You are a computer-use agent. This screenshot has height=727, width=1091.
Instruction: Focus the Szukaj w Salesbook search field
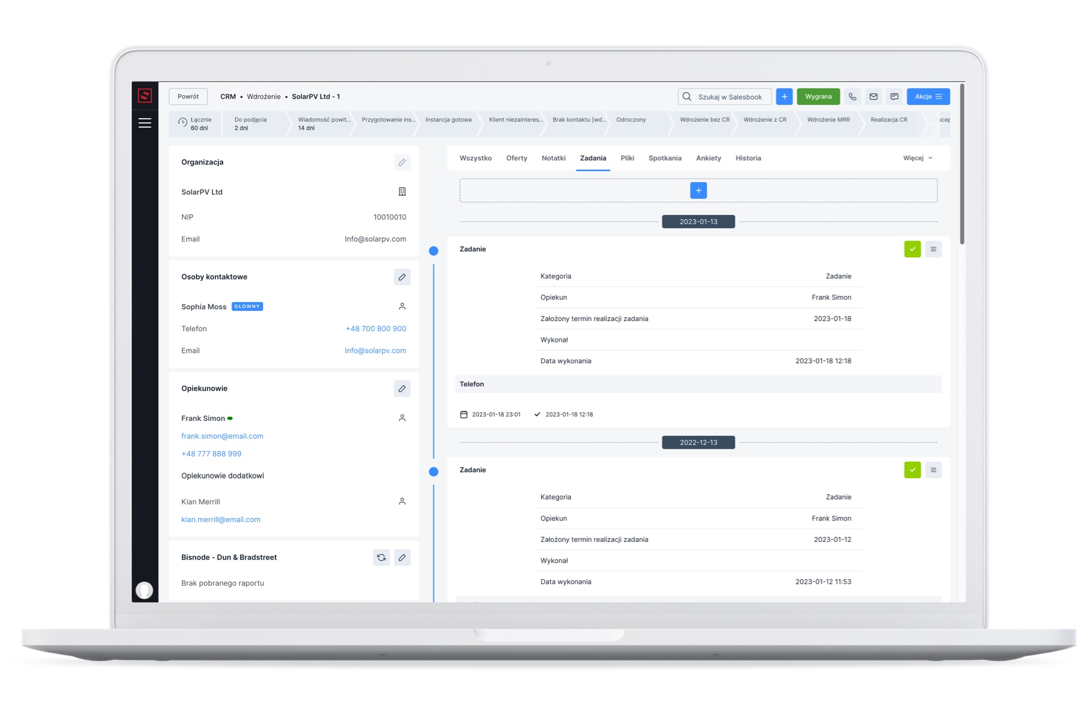pyautogui.click(x=725, y=96)
